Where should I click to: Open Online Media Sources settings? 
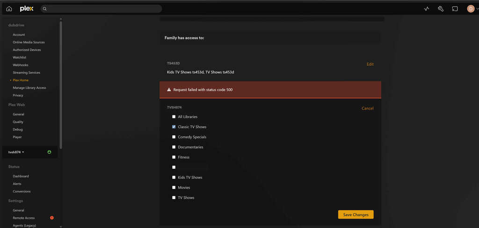point(29,42)
